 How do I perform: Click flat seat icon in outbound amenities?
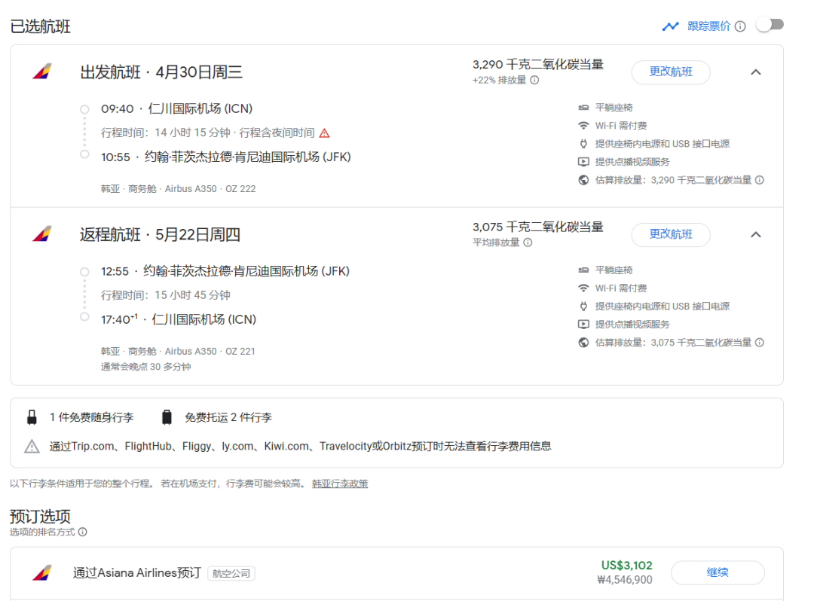pyautogui.click(x=583, y=108)
